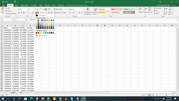Pick standard yellow color swatch
This screenshot has height=101, width=179.
tap(42, 33)
